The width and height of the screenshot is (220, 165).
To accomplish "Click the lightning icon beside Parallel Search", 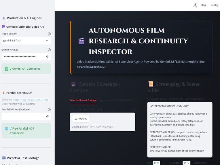I will (3, 93).
